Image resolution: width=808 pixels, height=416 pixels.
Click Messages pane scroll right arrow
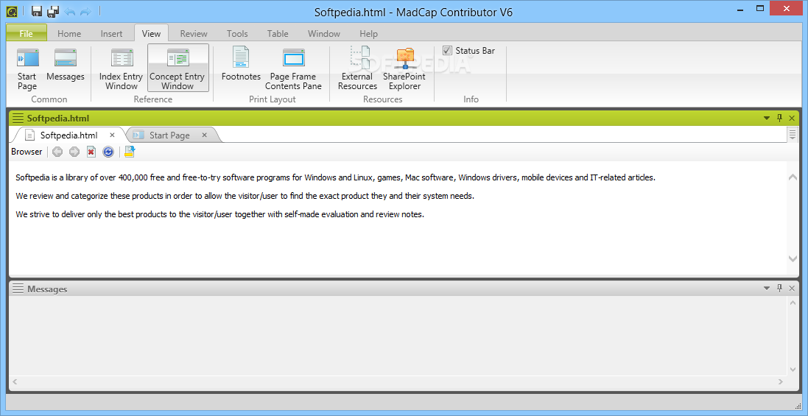pos(781,382)
